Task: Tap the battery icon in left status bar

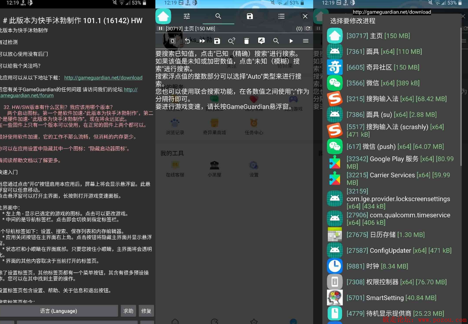Action: (x=145, y=3)
